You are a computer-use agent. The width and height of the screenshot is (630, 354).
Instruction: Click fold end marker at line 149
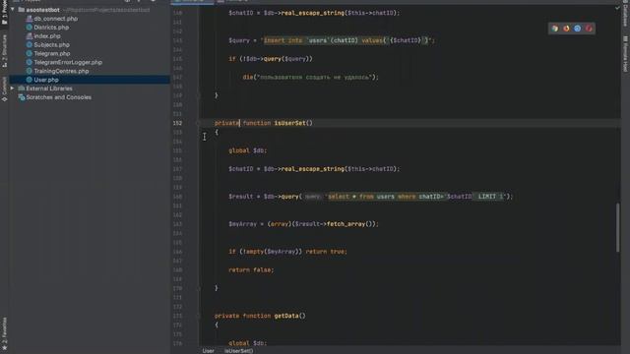tap(198, 95)
